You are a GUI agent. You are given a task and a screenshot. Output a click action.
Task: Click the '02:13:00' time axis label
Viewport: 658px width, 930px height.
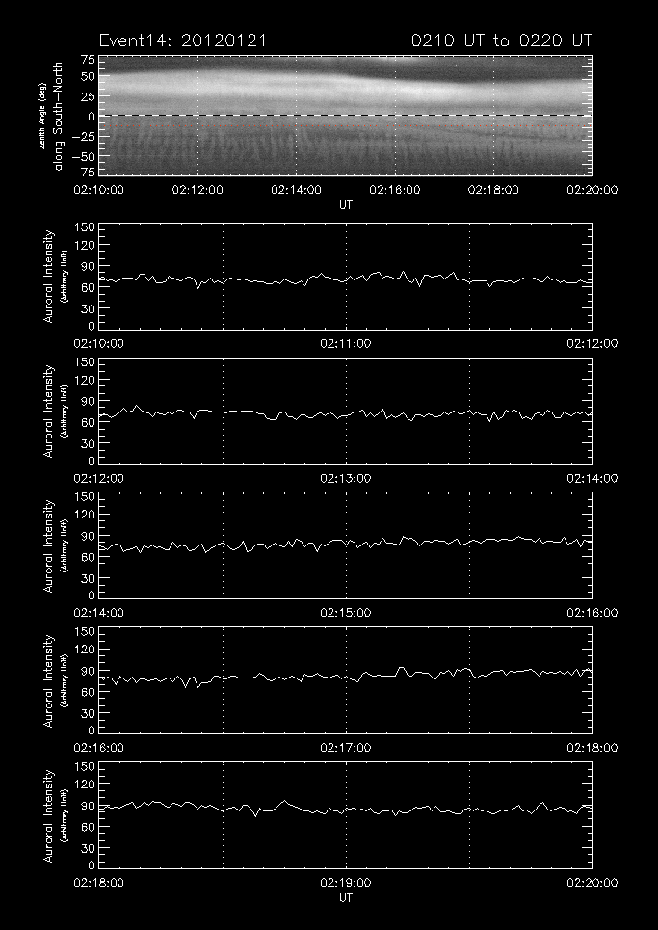point(346,478)
